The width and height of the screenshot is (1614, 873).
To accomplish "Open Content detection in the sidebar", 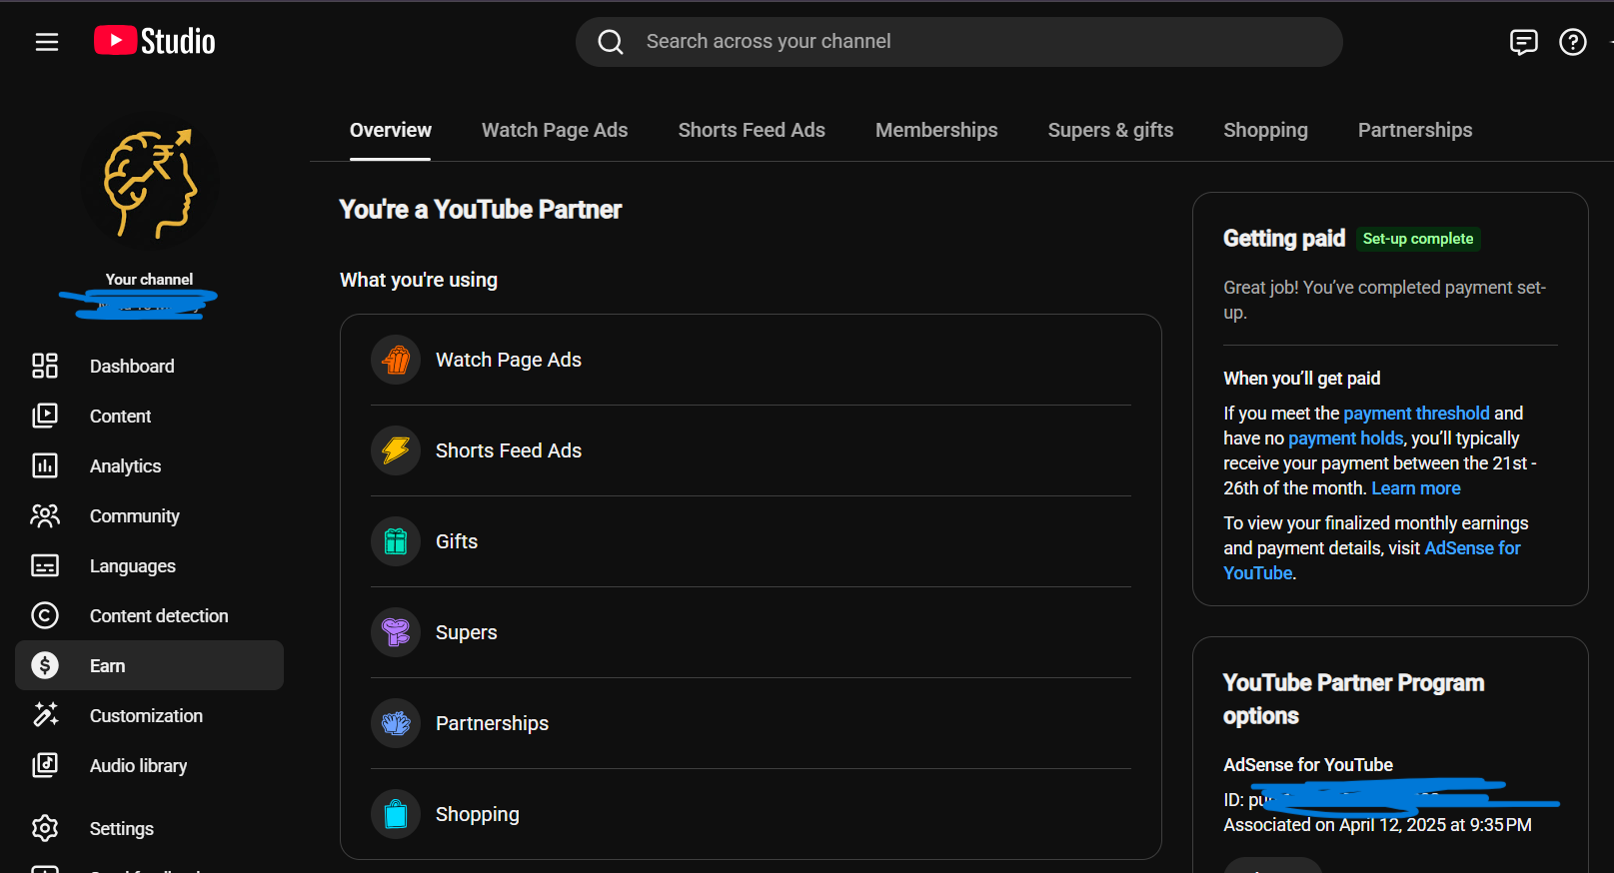I will click(150, 615).
